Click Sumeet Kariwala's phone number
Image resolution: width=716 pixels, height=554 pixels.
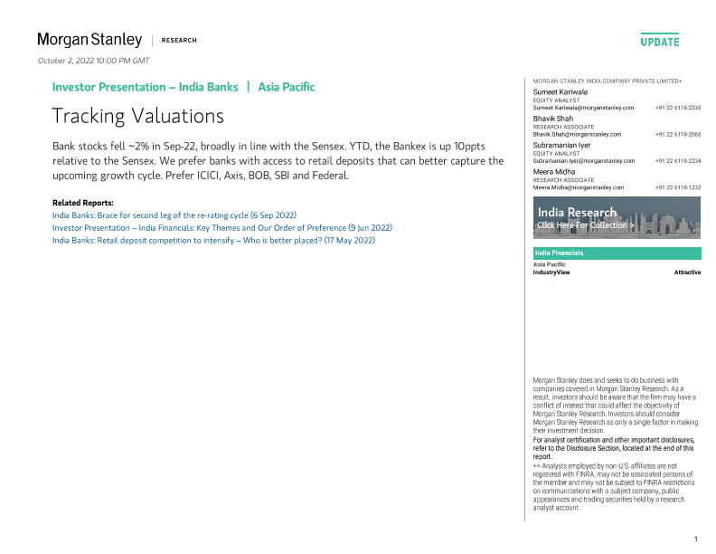[677, 108]
